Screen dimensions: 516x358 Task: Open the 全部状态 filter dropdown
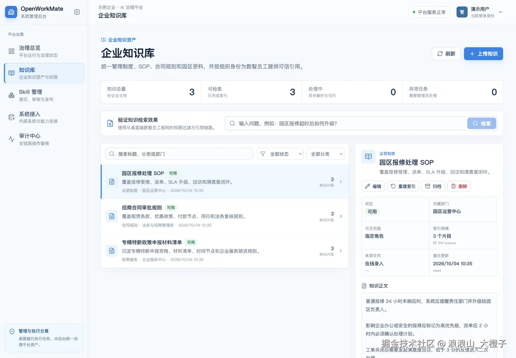coord(280,154)
